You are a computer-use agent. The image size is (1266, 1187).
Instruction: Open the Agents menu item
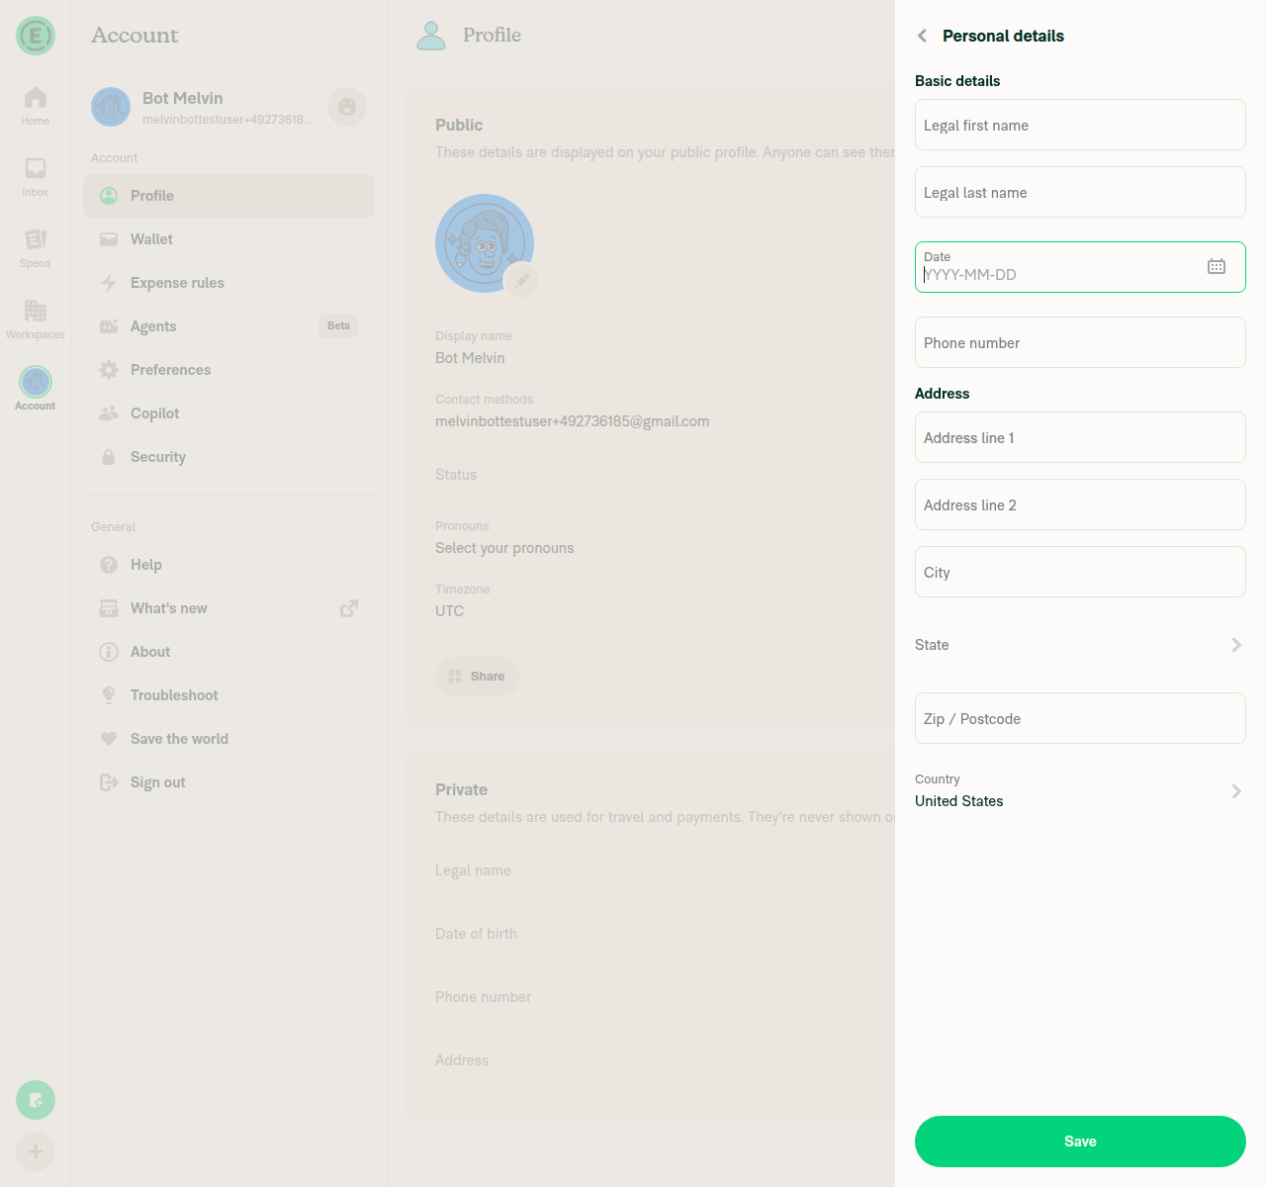coord(228,326)
